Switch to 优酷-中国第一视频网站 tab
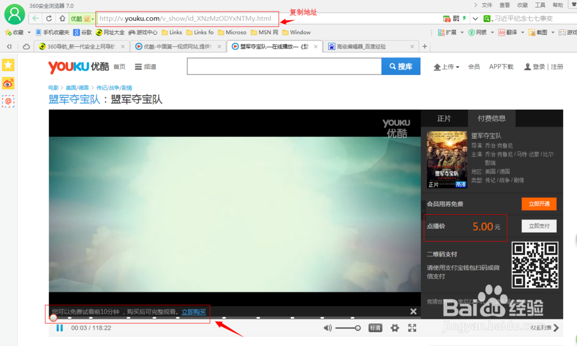 [178, 46]
